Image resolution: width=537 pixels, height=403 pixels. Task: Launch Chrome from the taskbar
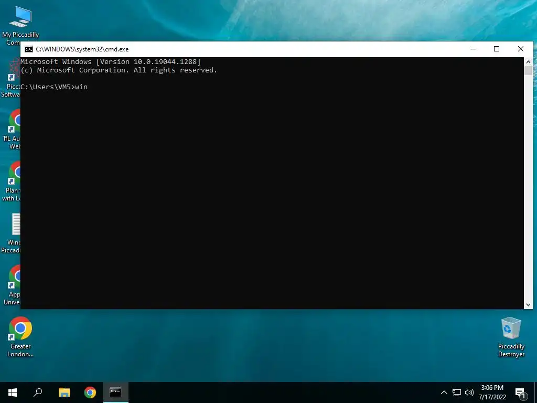click(90, 393)
